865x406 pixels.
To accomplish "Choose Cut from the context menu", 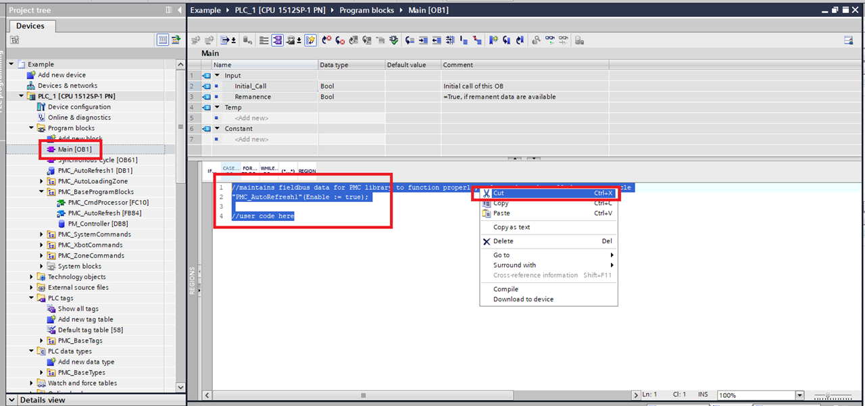I will pyautogui.click(x=498, y=193).
